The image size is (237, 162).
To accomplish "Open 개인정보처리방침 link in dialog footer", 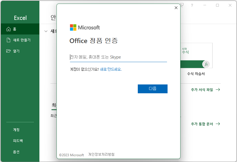I will tap(101, 155).
